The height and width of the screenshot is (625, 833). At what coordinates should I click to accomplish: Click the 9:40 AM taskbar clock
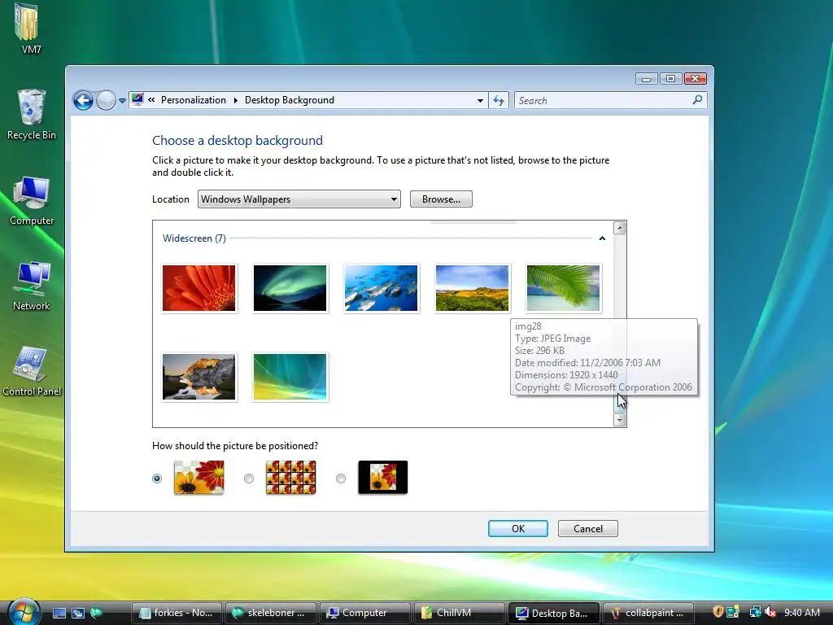click(802, 613)
